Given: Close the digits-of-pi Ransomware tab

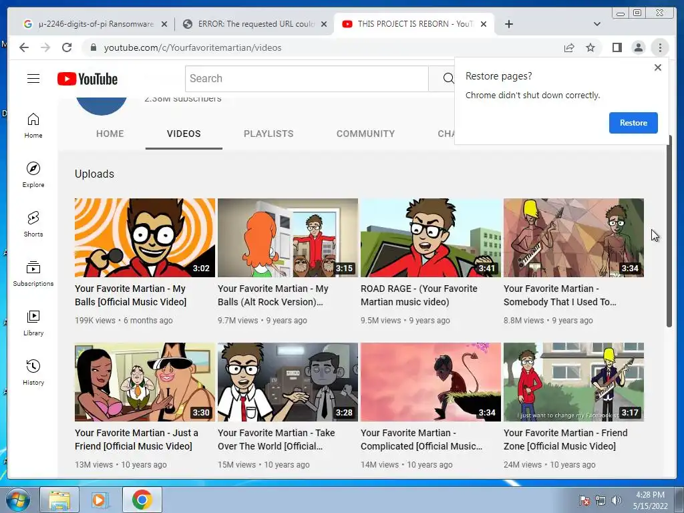Looking at the screenshot, I should point(164,24).
